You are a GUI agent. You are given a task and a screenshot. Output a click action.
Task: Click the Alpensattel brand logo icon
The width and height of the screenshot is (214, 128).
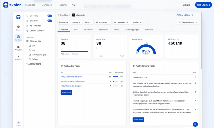tap(74, 15)
